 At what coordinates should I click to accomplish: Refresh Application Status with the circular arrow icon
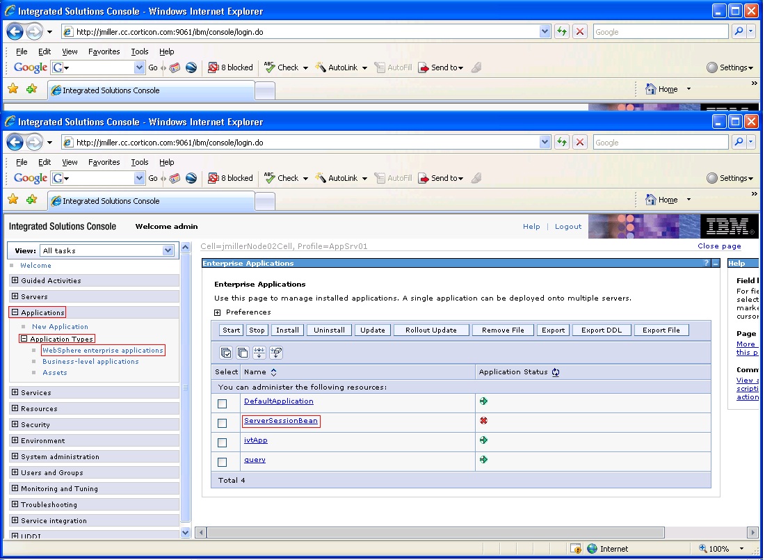coord(556,371)
